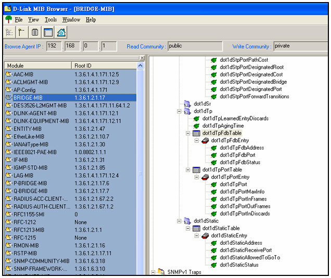Collapse the dot1dTpPortTable node
The height and width of the screenshot is (278, 331).
[188, 170]
